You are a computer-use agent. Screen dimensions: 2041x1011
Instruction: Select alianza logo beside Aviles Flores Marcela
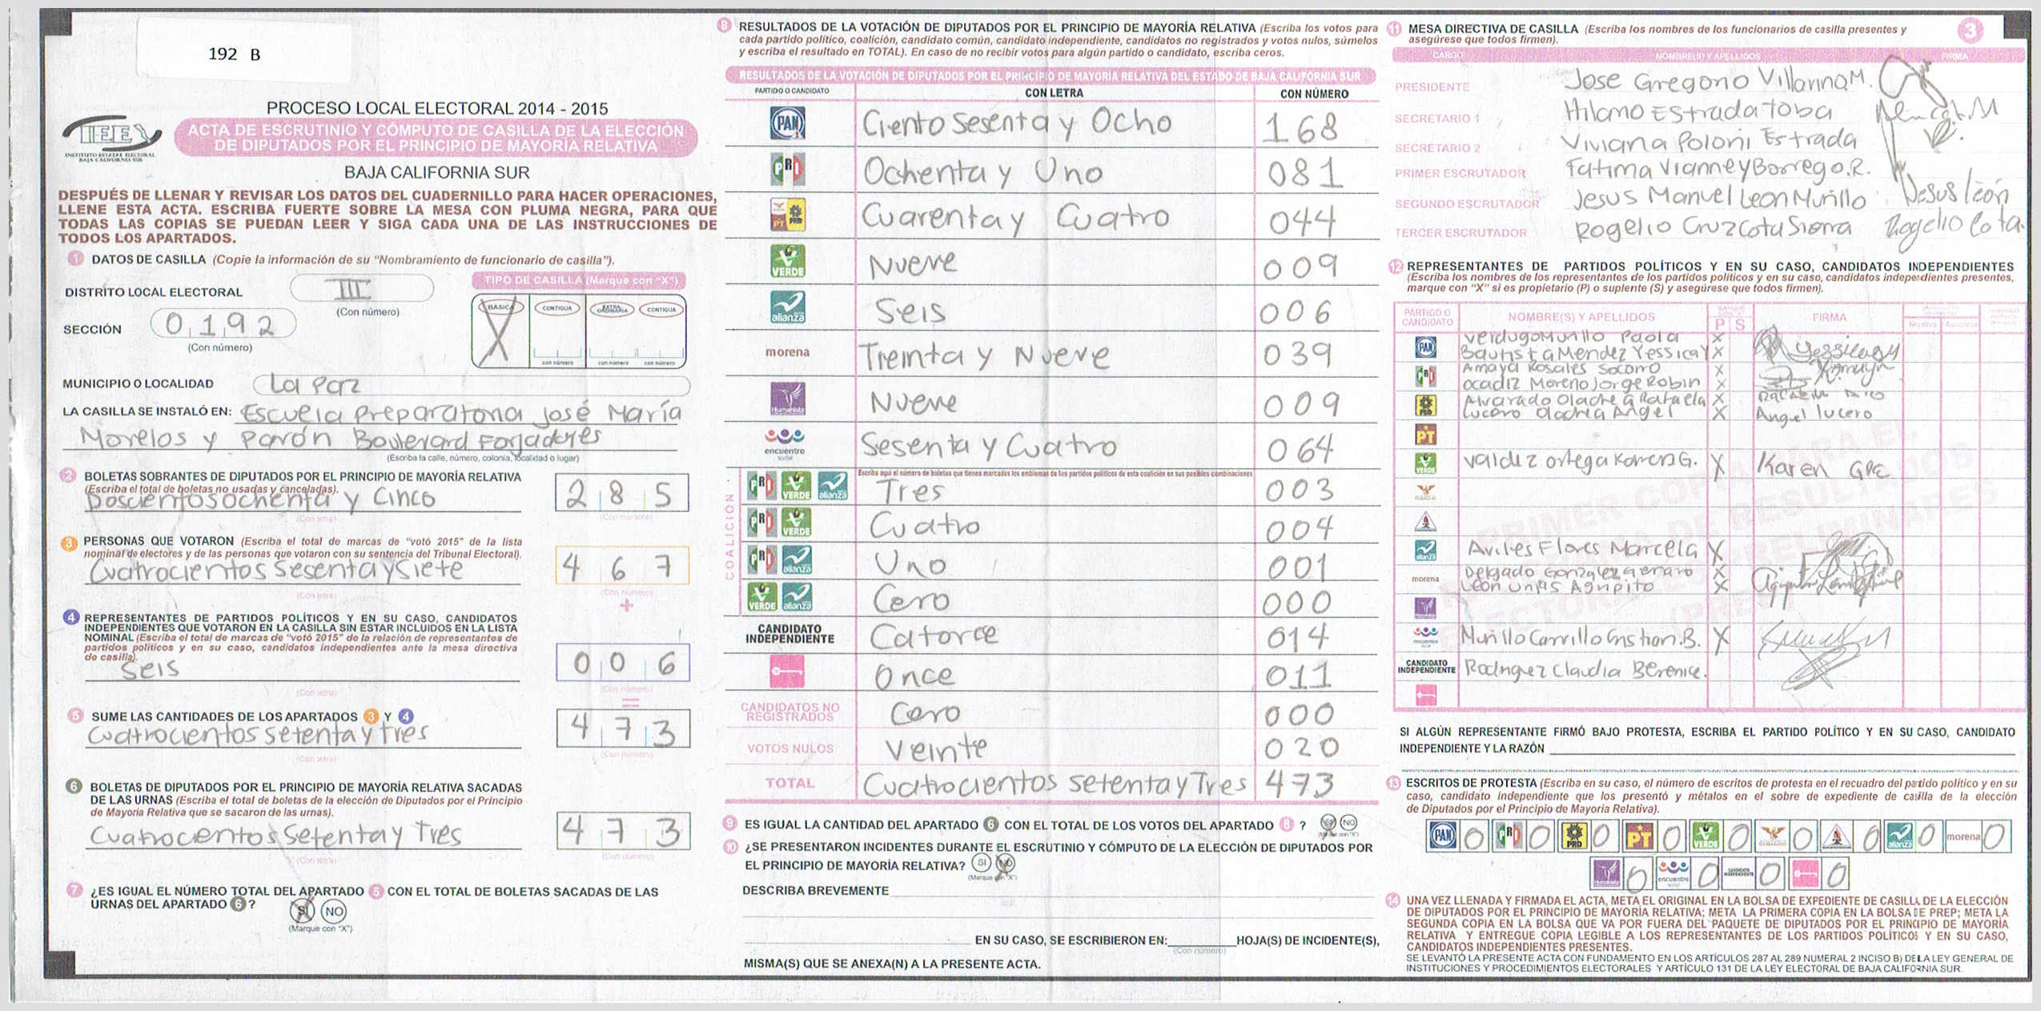tap(1425, 550)
